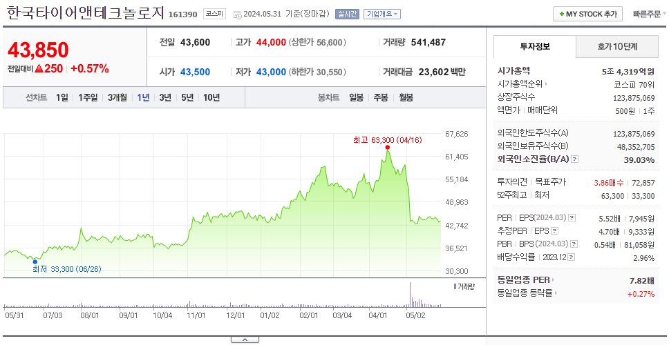Click the purple 거래량 legend marker

click(x=455, y=286)
